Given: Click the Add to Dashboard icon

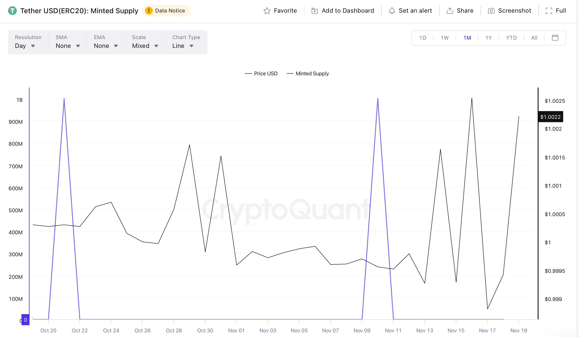Looking at the screenshot, I should (x=314, y=11).
